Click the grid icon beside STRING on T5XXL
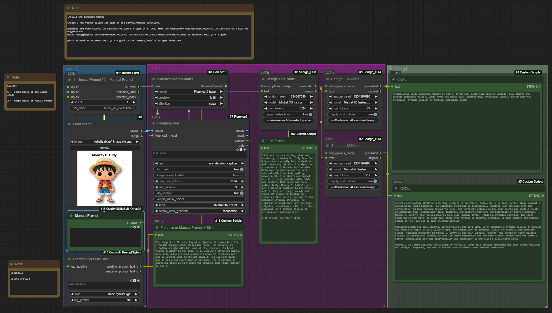 [543, 196]
